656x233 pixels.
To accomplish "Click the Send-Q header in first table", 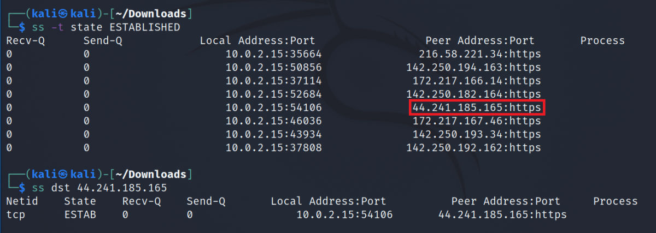I will click(103, 41).
